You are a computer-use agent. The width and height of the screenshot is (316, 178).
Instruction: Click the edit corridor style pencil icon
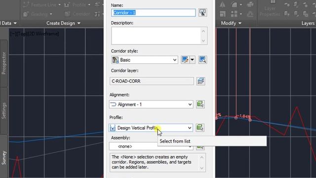point(185,60)
